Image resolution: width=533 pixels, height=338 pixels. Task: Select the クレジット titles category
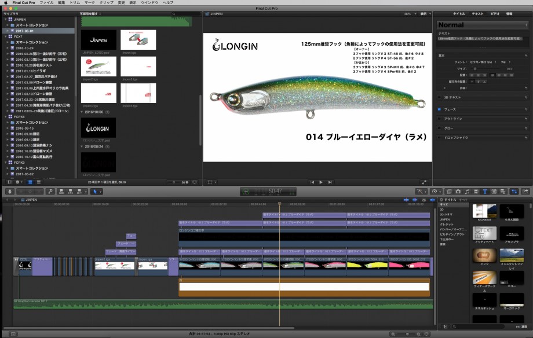point(447,224)
